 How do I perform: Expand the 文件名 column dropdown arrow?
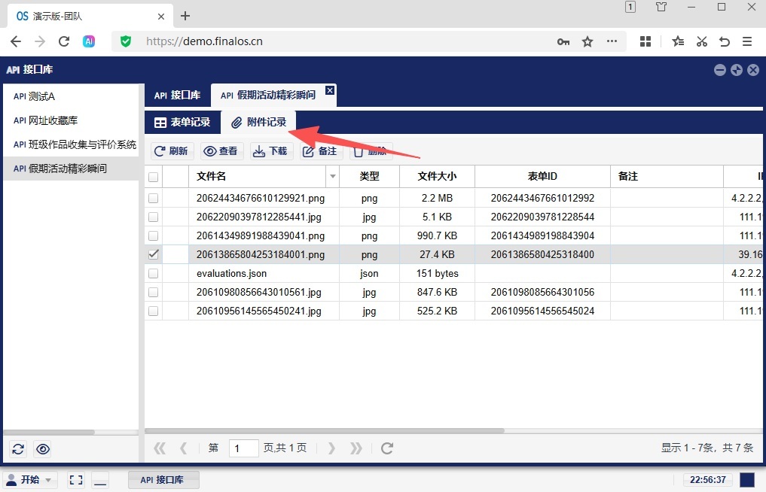333,176
